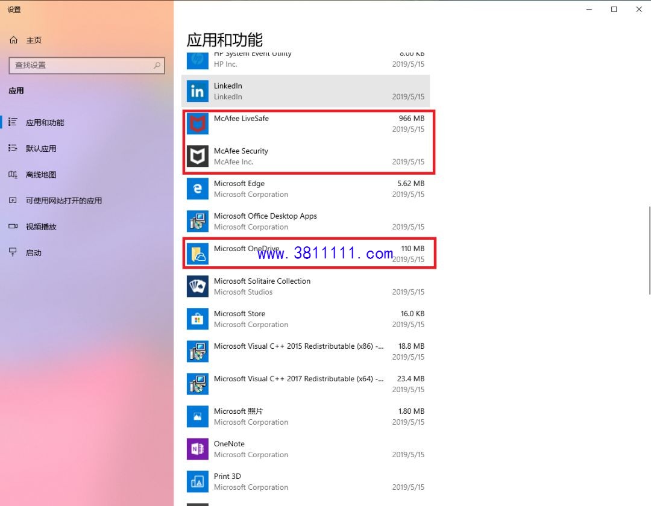Focus the 查找设置 search field

tap(87, 65)
